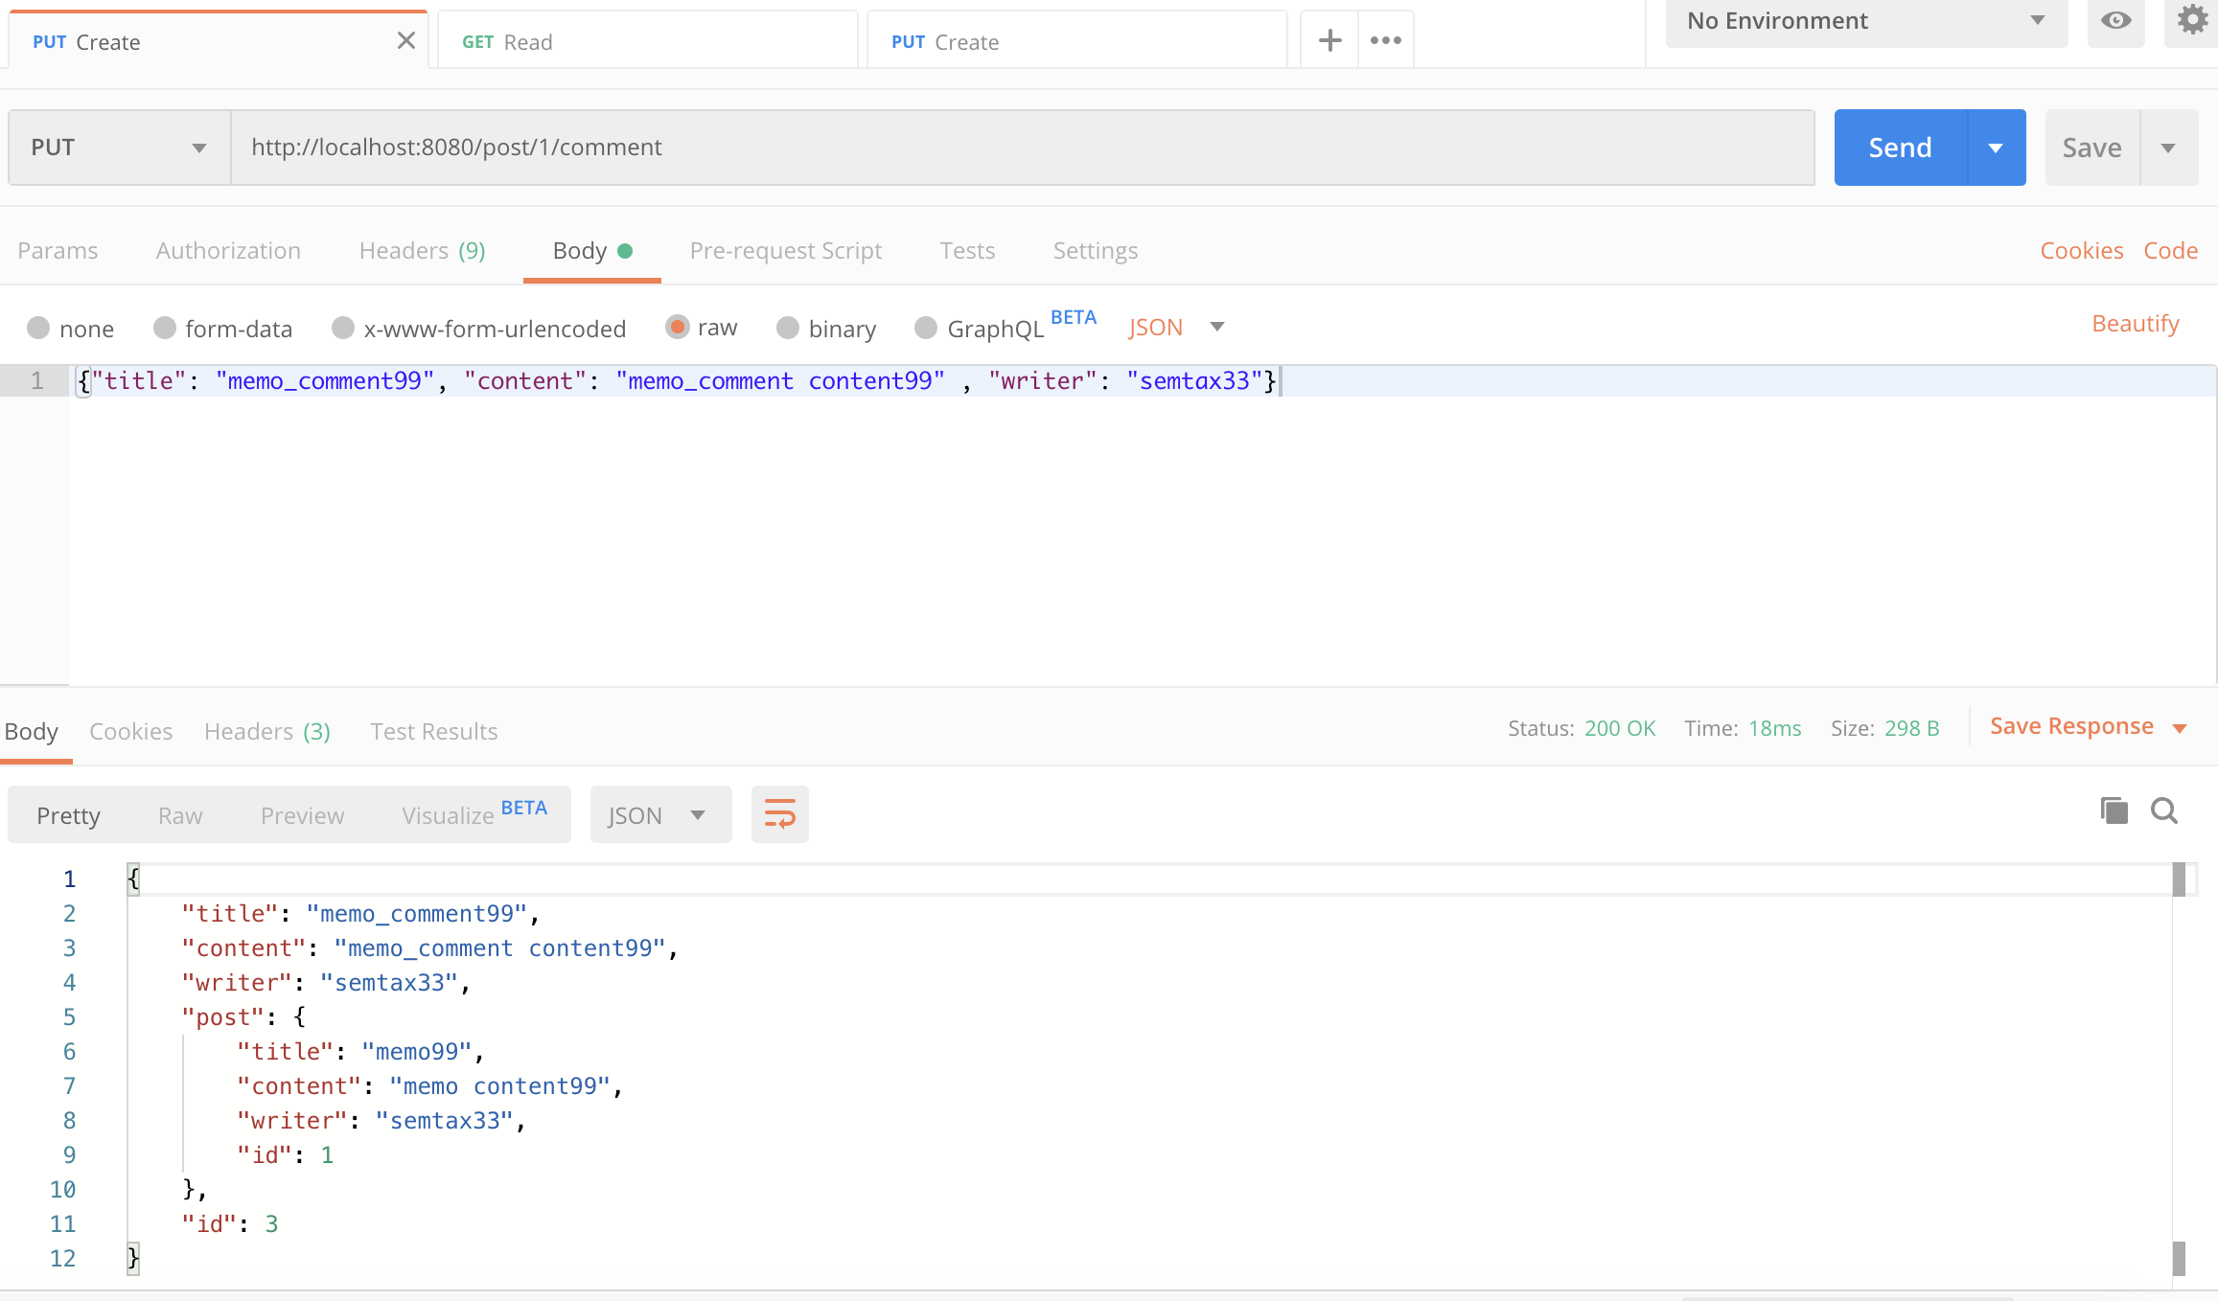Open the tab options three-dots menu
The image size is (2218, 1301).
[1385, 40]
